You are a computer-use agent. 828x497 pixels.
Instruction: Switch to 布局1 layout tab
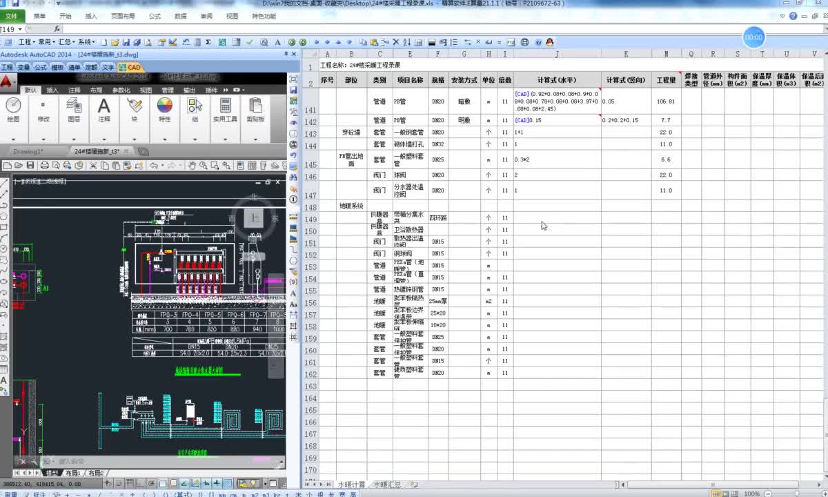[72, 473]
